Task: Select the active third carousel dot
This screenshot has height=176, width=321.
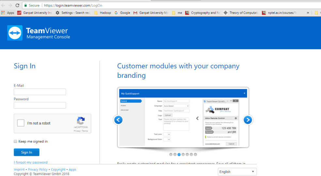Action: point(179,155)
